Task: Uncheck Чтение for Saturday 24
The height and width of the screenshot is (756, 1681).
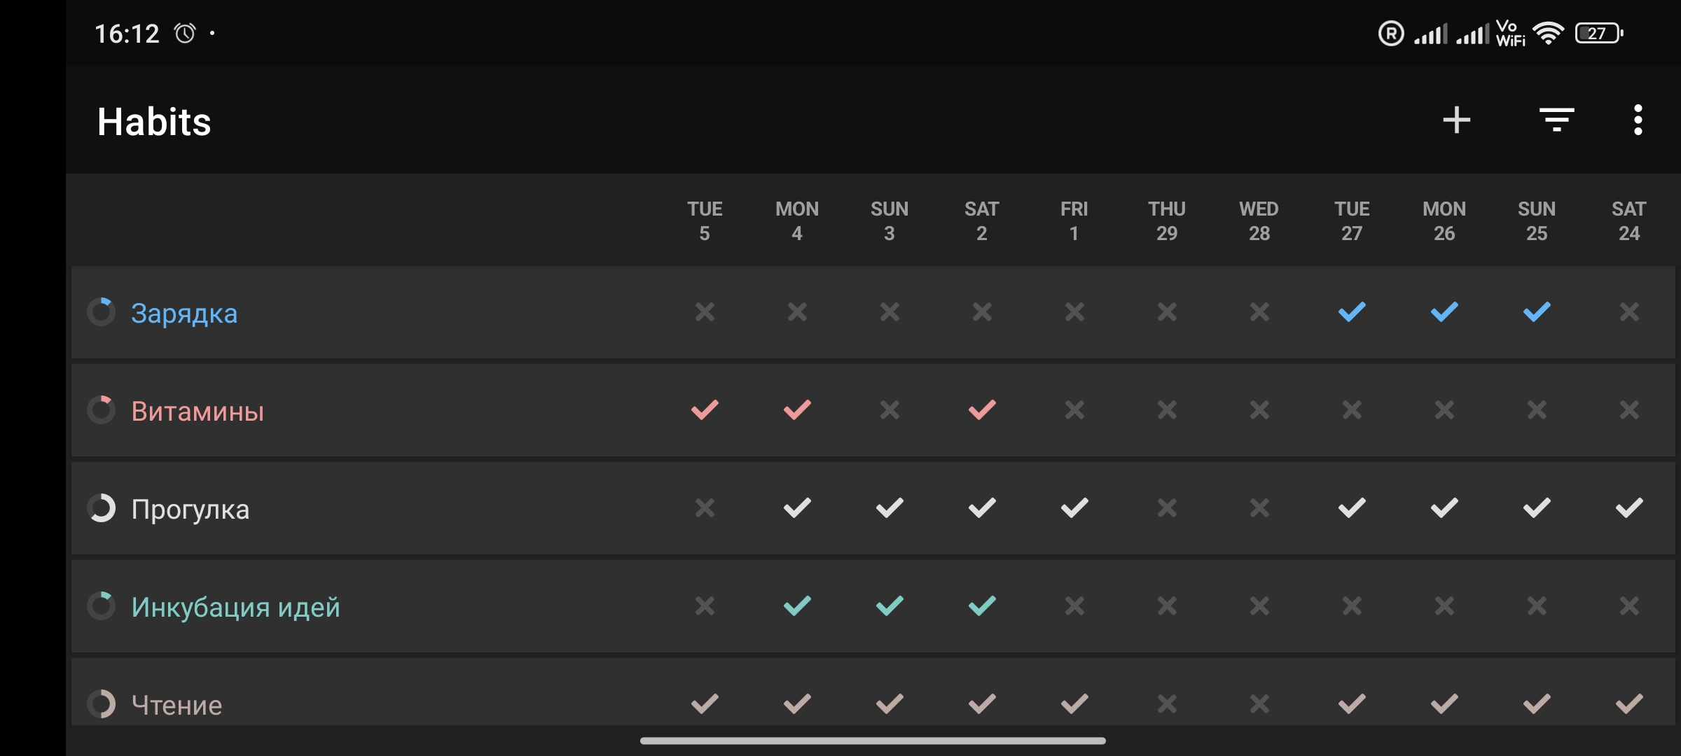Action: 1629,703
